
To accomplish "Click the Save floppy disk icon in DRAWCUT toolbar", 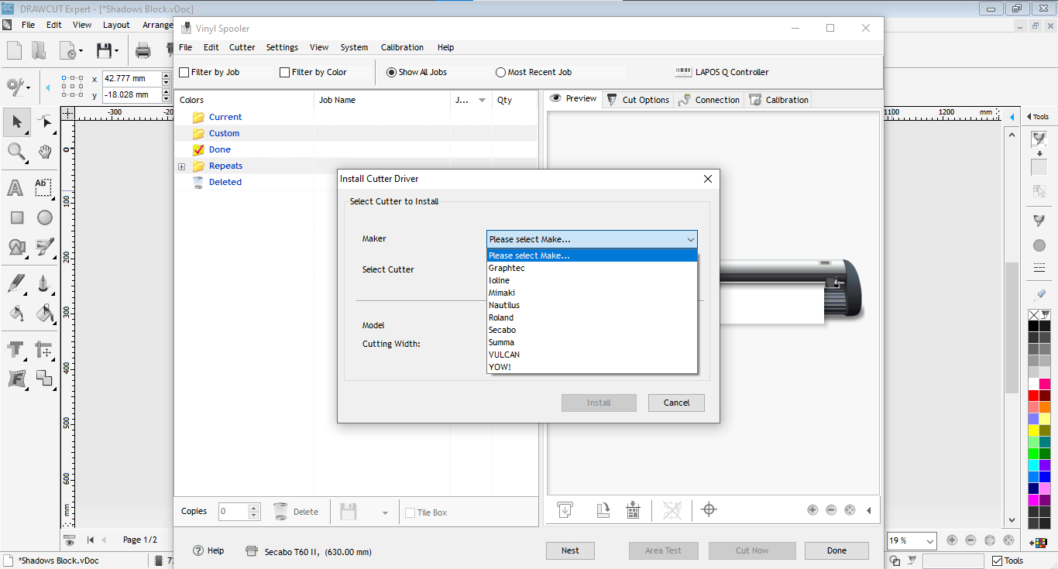I will coord(104,51).
